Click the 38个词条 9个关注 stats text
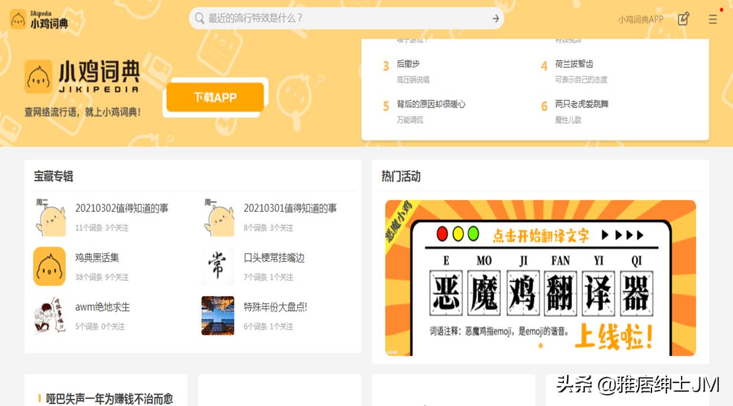The height and width of the screenshot is (406, 733). click(102, 277)
